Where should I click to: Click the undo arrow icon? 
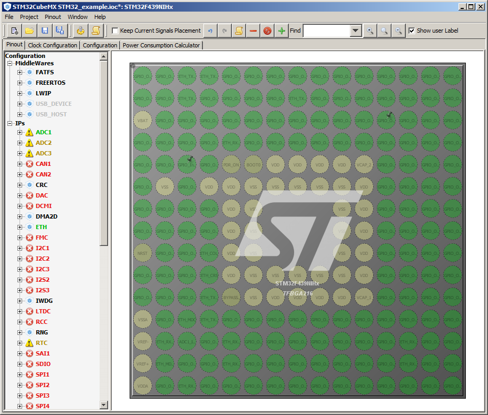[x=210, y=31]
